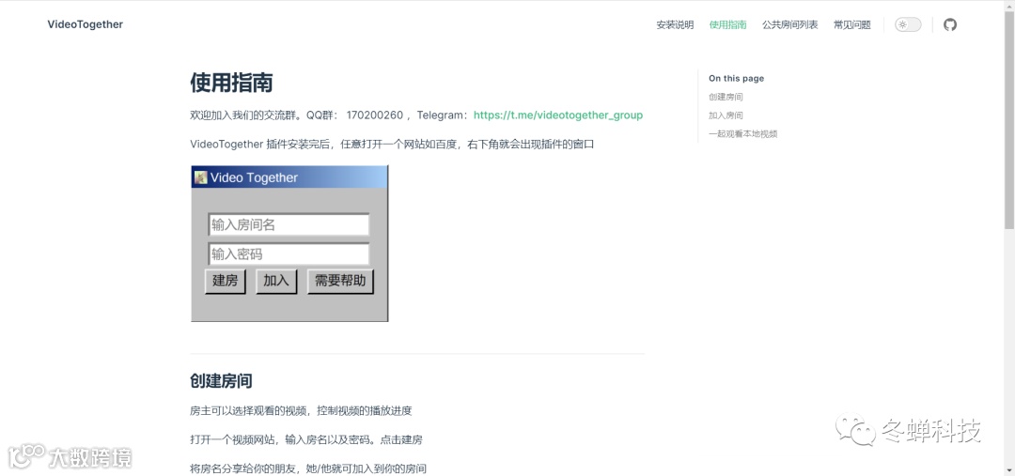Click the QQ group number 170200260
The width and height of the screenshot is (1015, 476).
(x=375, y=115)
